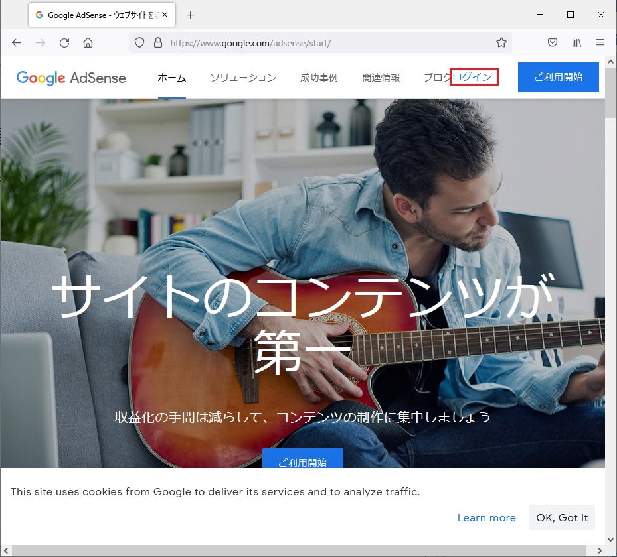This screenshot has width=617, height=557.
Task: Open the 成功事例 navigation item
Action: pos(319,78)
